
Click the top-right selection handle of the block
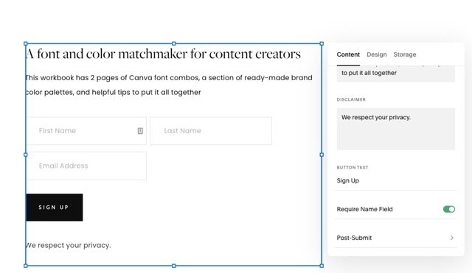pyautogui.click(x=322, y=43)
